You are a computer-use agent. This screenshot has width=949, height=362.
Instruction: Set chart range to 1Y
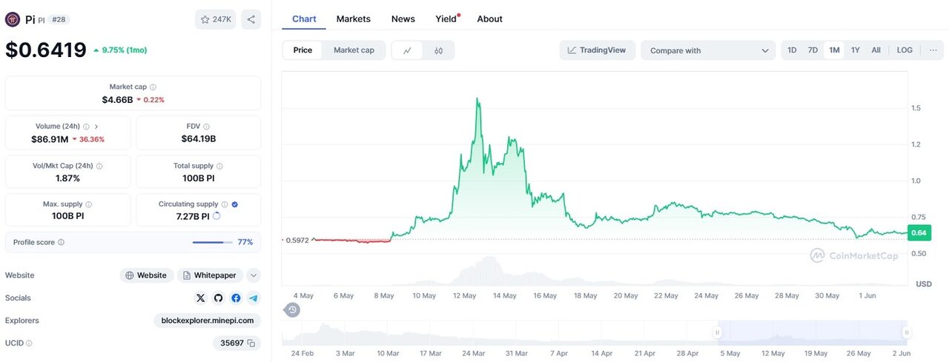click(855, 50)
